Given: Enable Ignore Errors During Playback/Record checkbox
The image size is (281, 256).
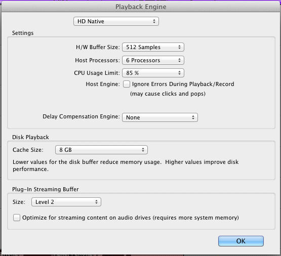Looking at the screenshot, I should [x=127, y=84].
